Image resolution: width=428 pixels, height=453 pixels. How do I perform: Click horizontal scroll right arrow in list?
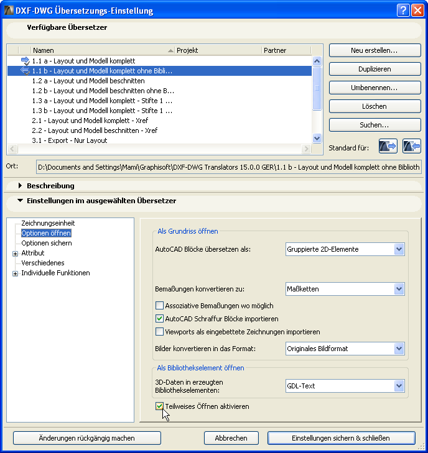click(x=306, y=149)
